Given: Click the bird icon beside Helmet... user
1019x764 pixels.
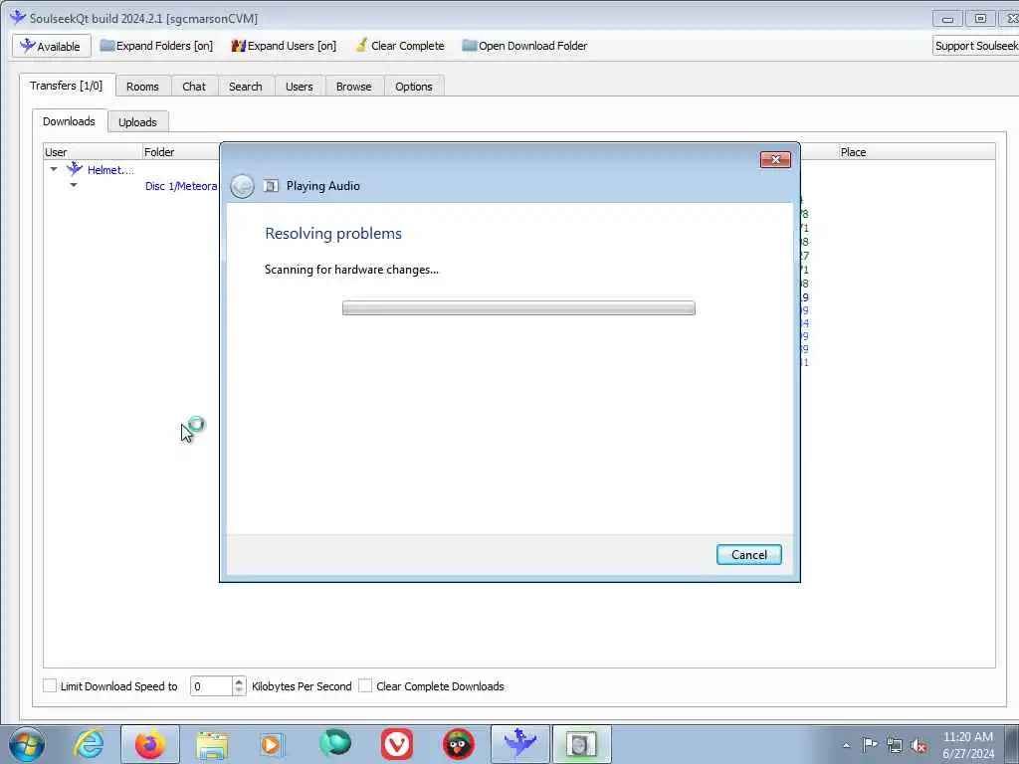Looking at the screenshot, I should (x=75, y=169).
